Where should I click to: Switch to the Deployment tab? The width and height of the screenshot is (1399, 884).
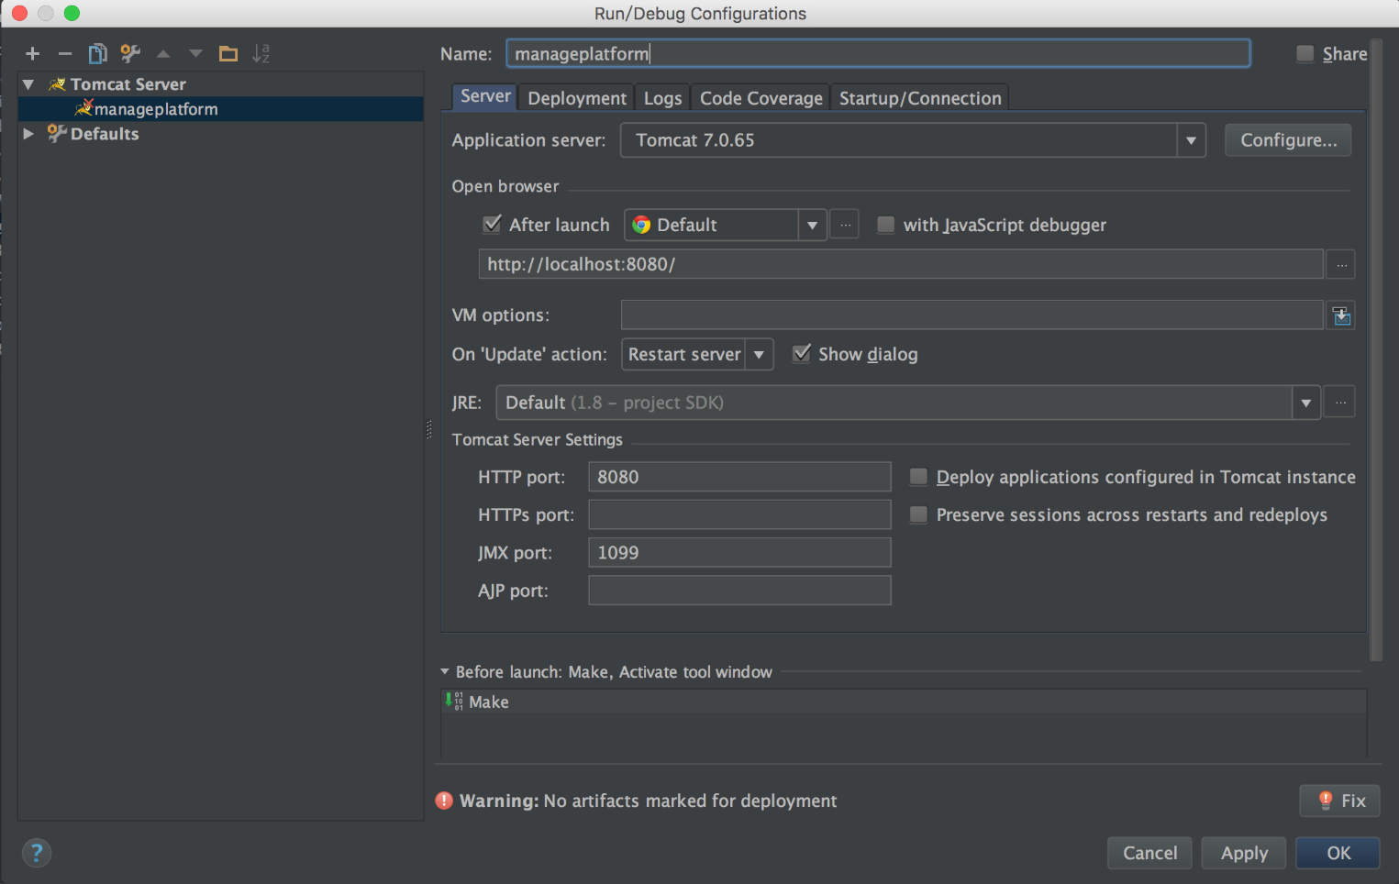[x=577, y=98]
